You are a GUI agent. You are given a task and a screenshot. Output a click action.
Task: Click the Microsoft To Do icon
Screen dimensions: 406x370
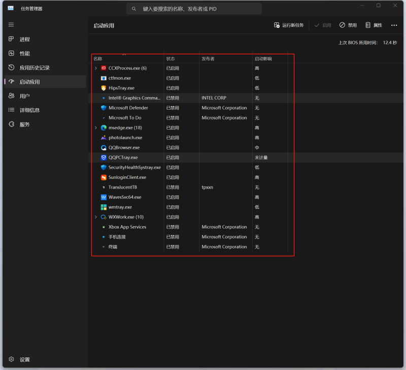[104, 118]
